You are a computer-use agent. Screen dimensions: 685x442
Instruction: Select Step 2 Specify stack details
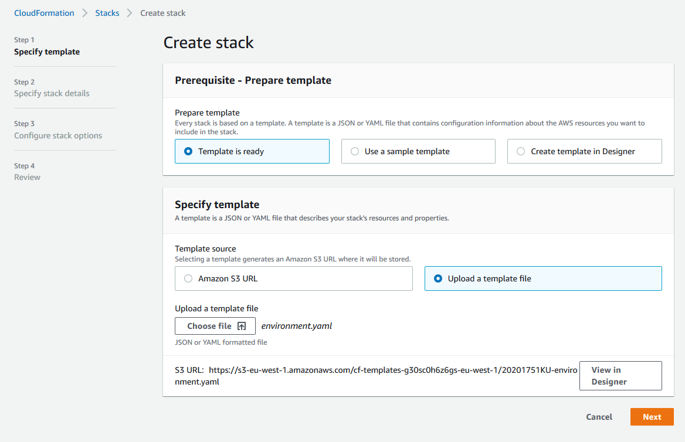click(52, 88)
